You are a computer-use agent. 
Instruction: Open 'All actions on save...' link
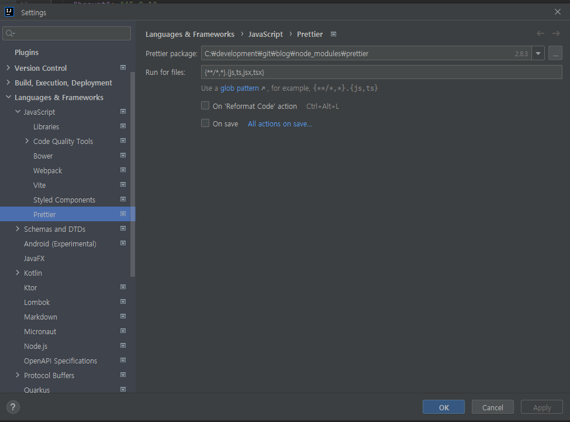point(280,123)
